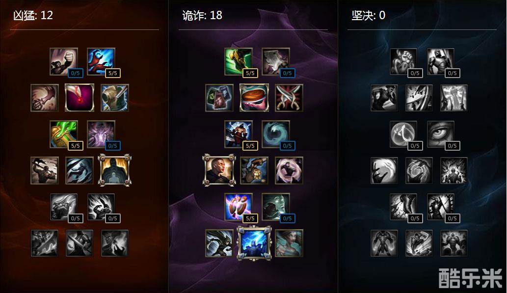507x293 pixels.
Task: Pick the blue lightning Thunderlord keystone in 诡诈
Action: pyautogui.click(x=254, y=243)
